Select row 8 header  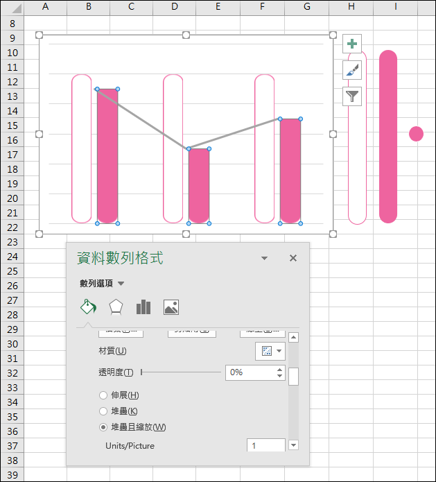click(12, 24)
